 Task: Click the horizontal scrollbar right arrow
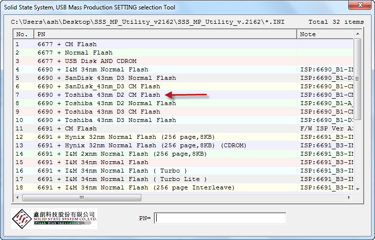(349, 197)
